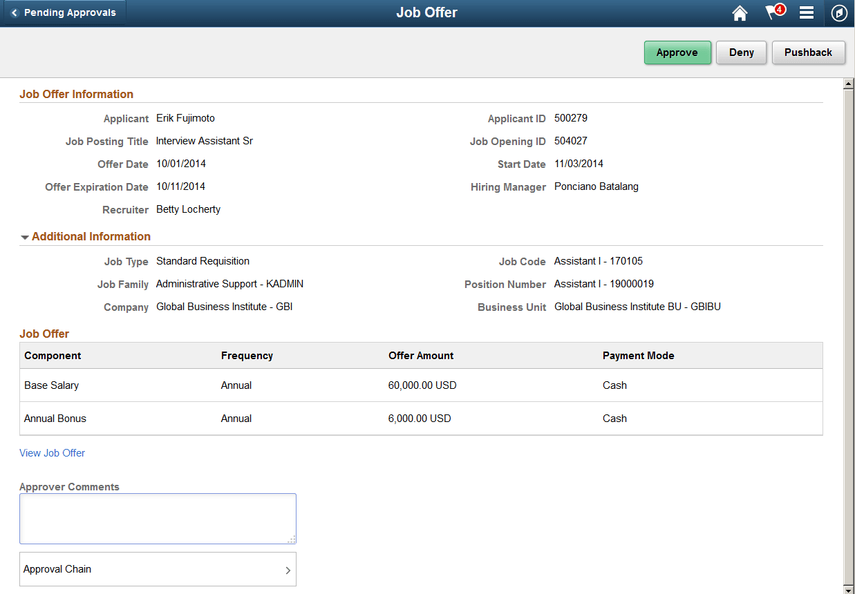Open the Actions List hamburger menu

(806, 13)
